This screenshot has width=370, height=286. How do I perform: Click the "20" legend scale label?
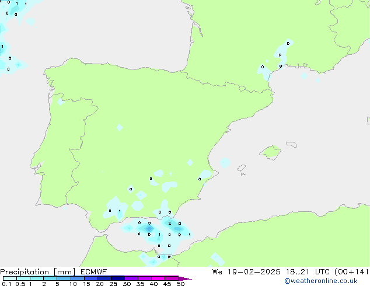click(100, 284)
